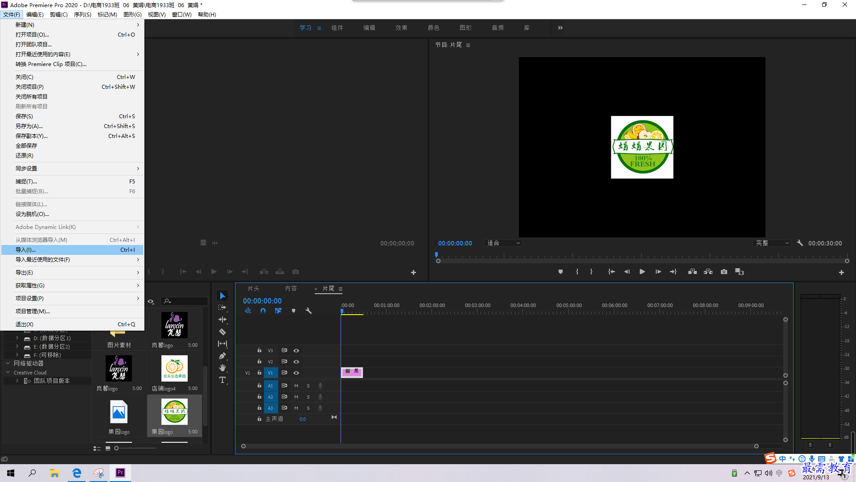Go to in point in program monitor
Image resolution: width=856 pixels, height=482 pixels.
(x=612, y=272)
